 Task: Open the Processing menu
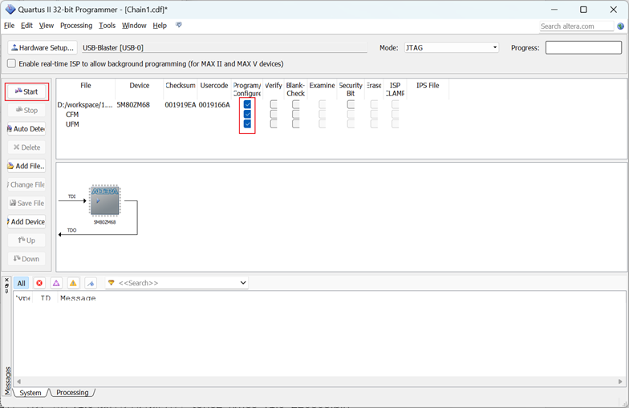tap(76, 26)
